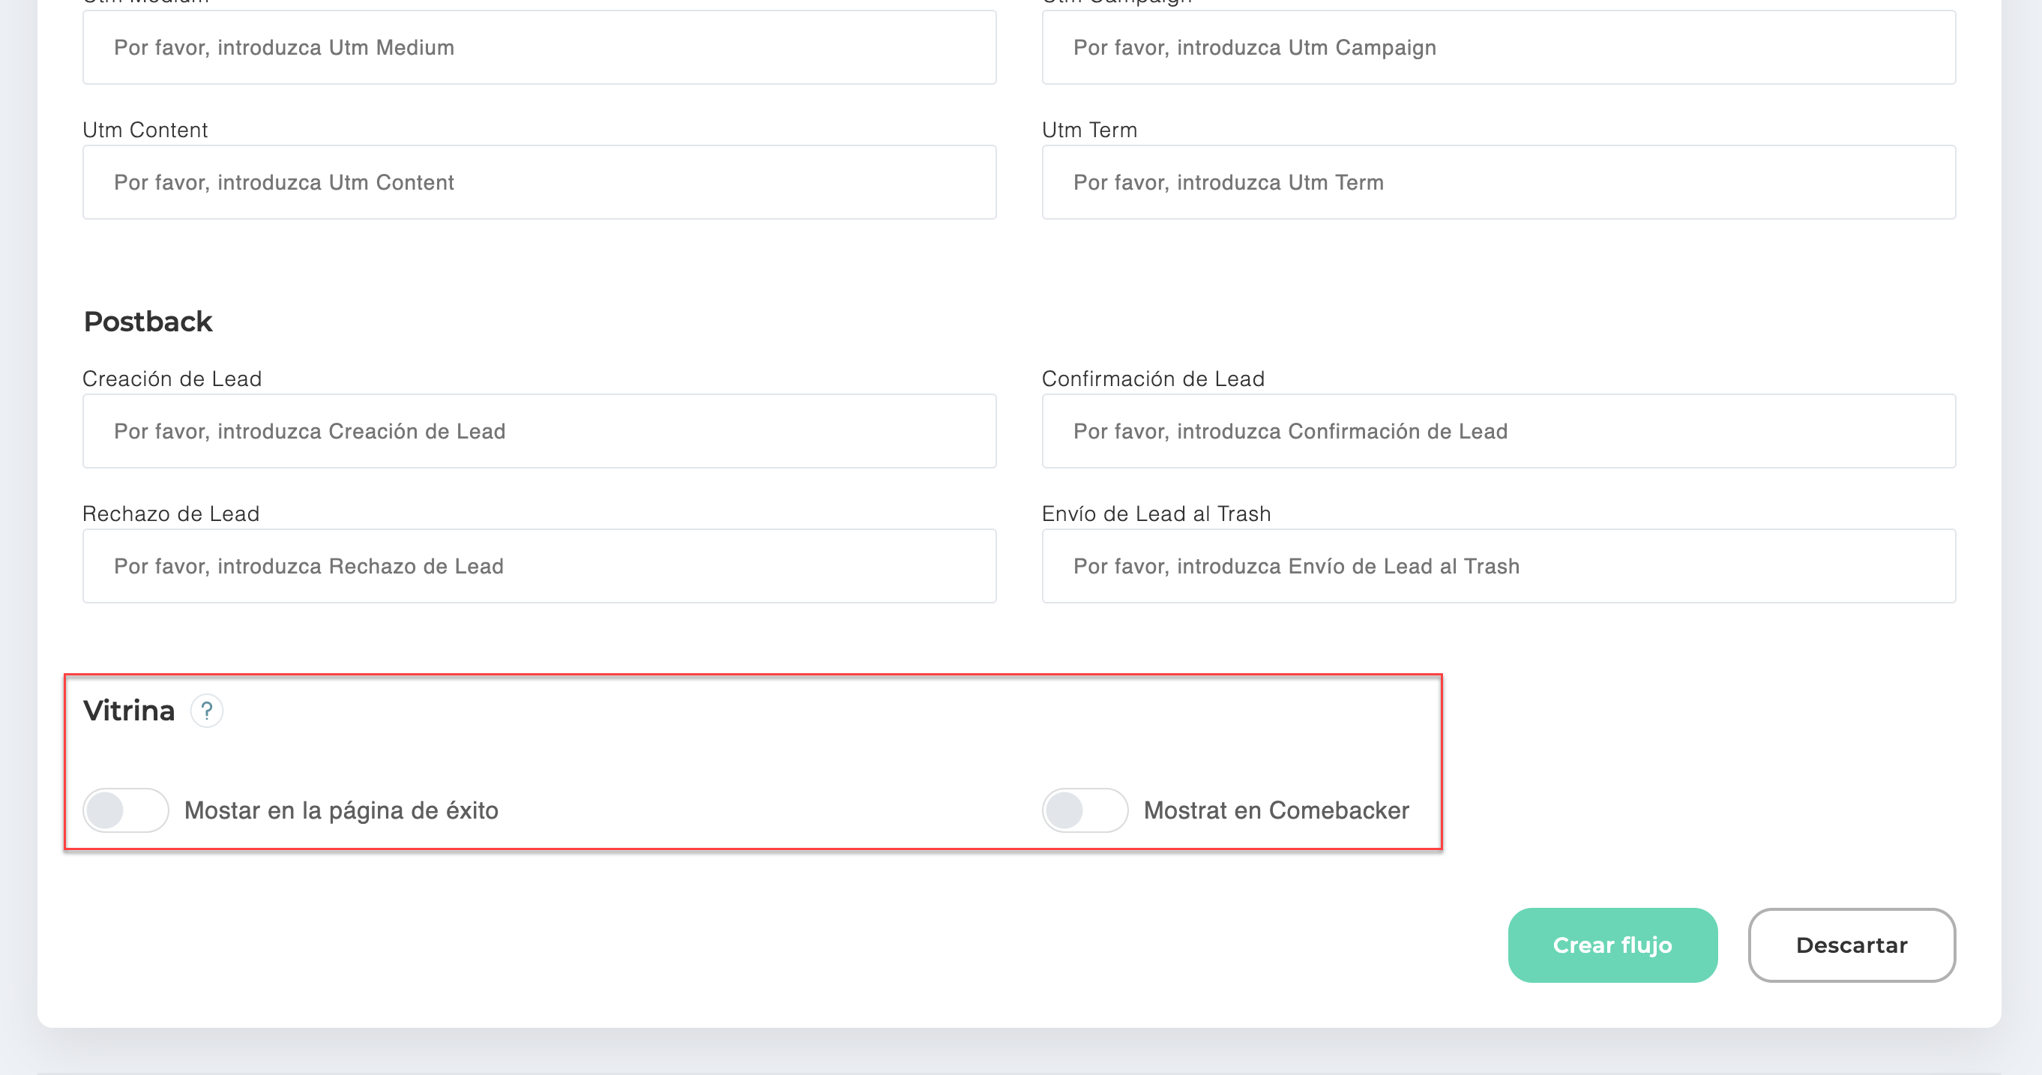Click the Crear flujo button
The height and width of the screenshot is (1075, 2042).
pos(1612,945)
